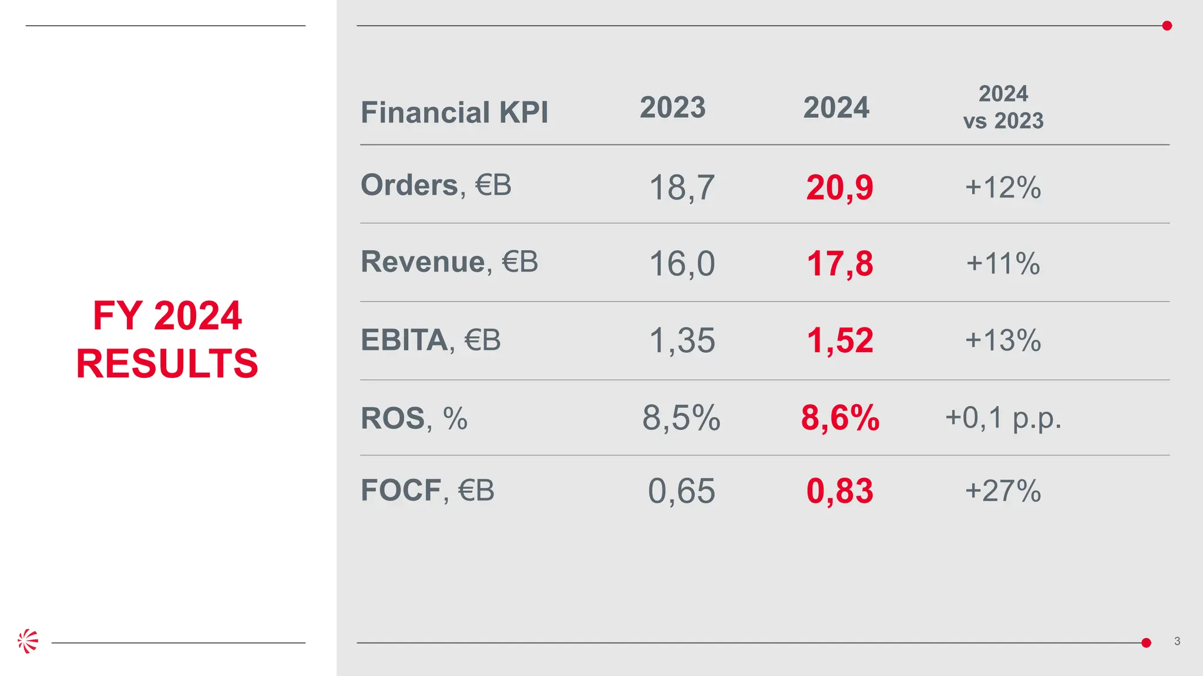Click the red dot on the top line
This screenshot has width=1203, height=676.
click(1167, 26)
